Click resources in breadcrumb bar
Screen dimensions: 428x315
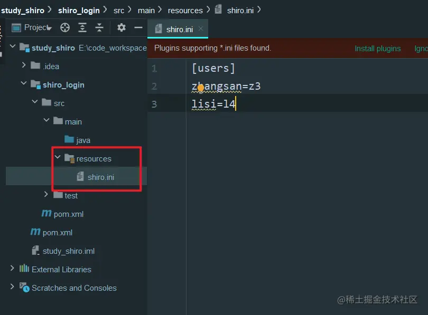click(185, 11)
